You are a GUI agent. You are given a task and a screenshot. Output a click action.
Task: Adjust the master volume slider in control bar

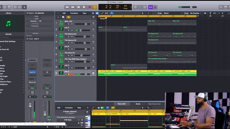point(188,7)
